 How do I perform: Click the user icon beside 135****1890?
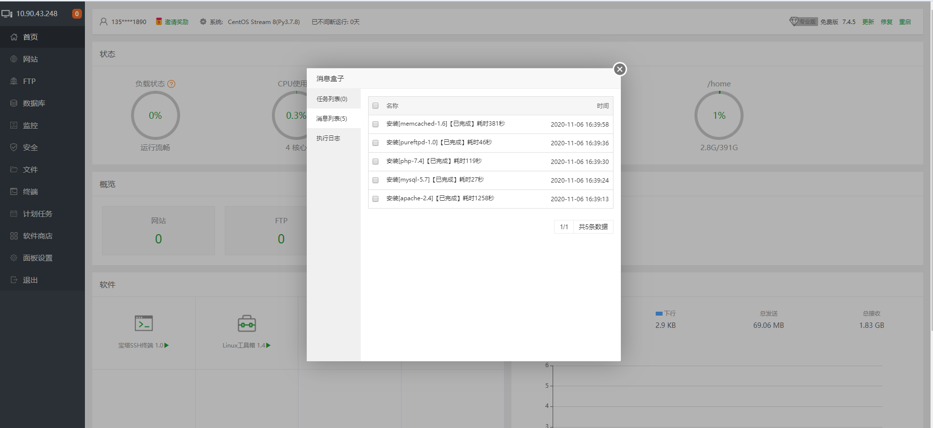104,22
